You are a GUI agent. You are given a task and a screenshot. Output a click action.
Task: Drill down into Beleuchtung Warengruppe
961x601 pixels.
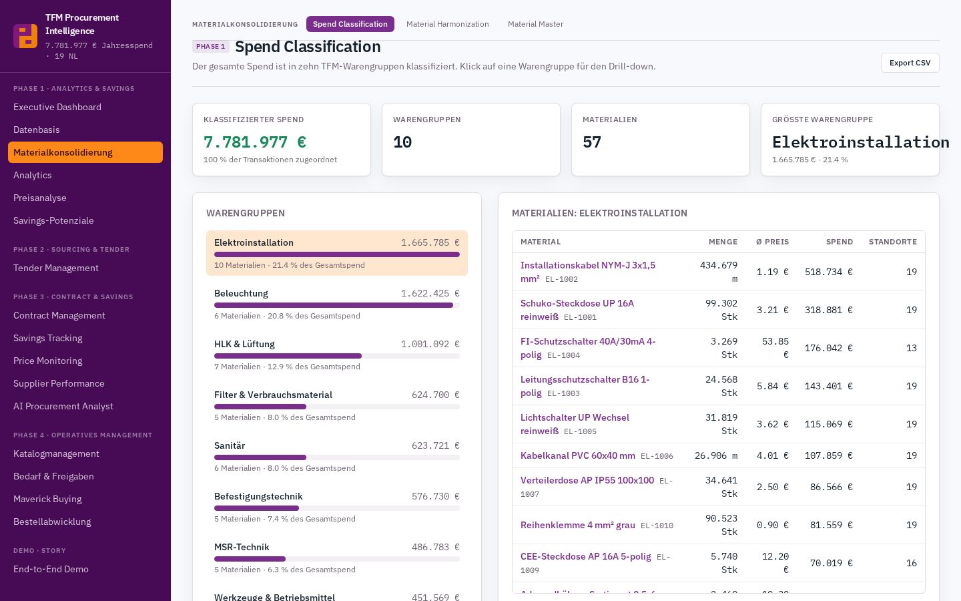tap(337, 304)
